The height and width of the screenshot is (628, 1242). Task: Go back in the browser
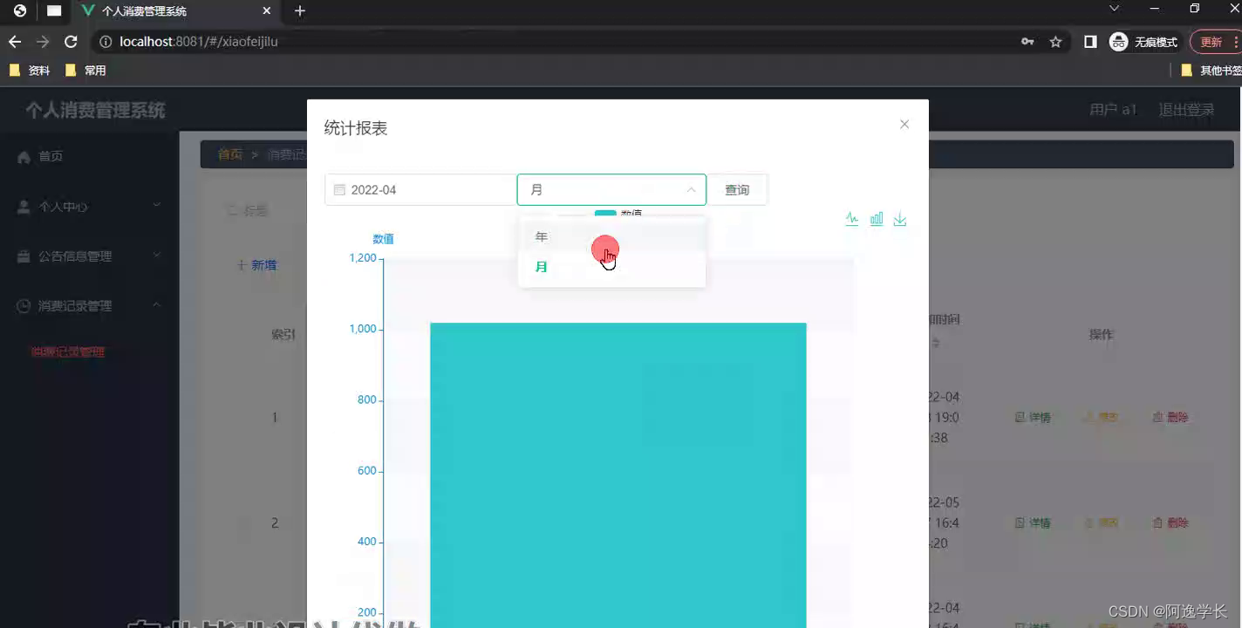[15, 41]
